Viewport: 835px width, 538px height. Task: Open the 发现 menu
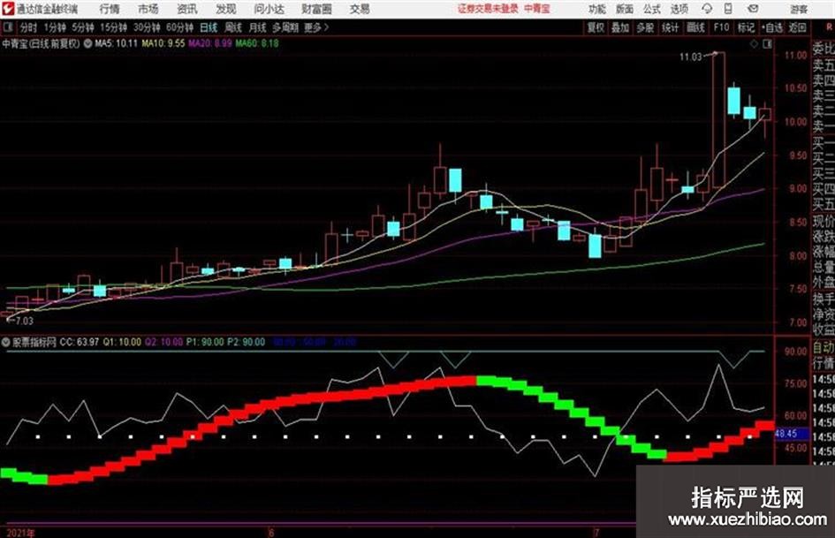coord(226,9)
